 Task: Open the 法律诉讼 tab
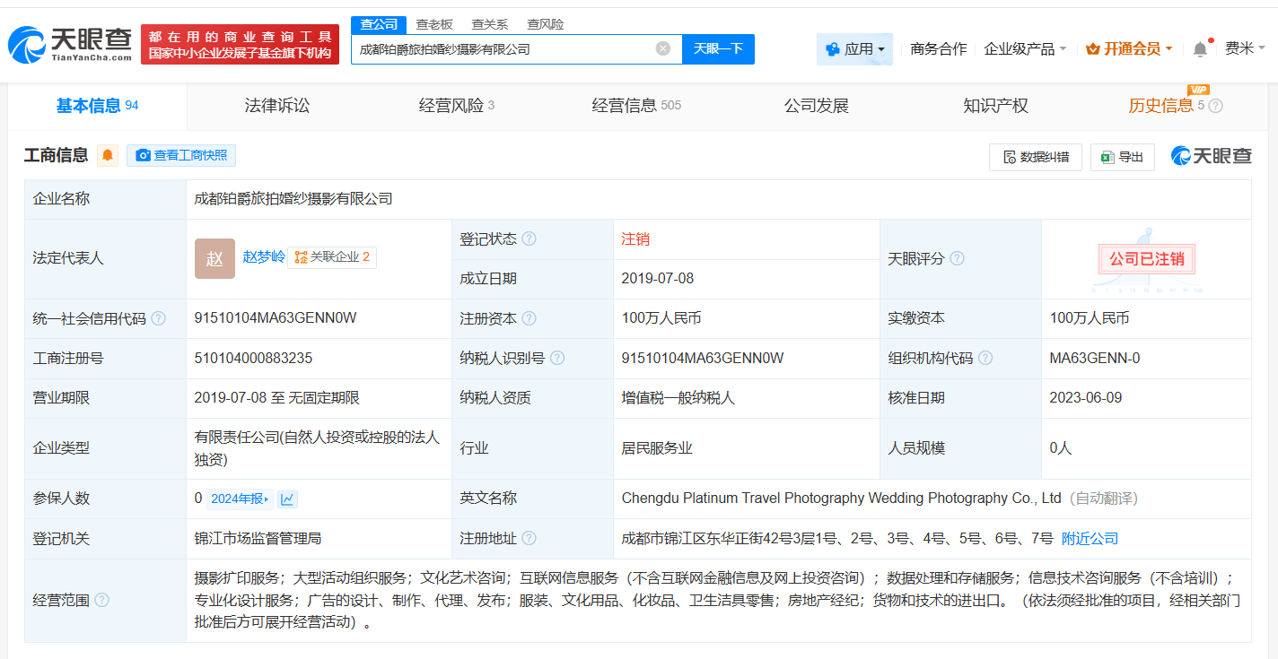(x=277, y=106)
